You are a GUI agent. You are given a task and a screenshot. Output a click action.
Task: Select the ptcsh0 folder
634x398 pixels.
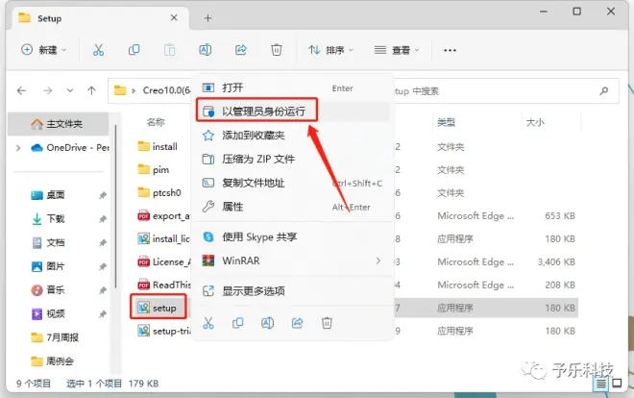click(x=159, y=193)
